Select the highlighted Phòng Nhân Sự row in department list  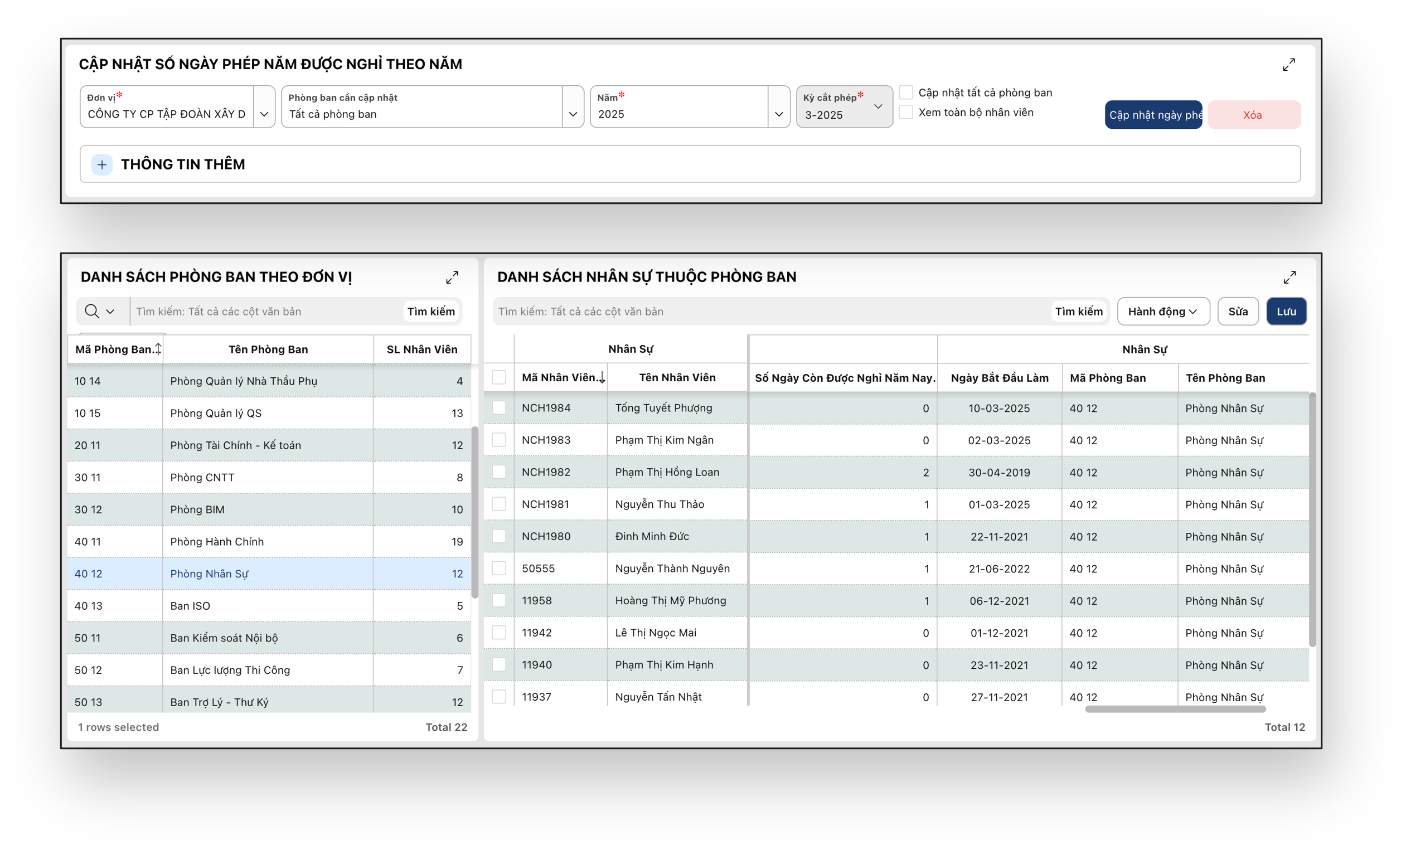[269, 574]
